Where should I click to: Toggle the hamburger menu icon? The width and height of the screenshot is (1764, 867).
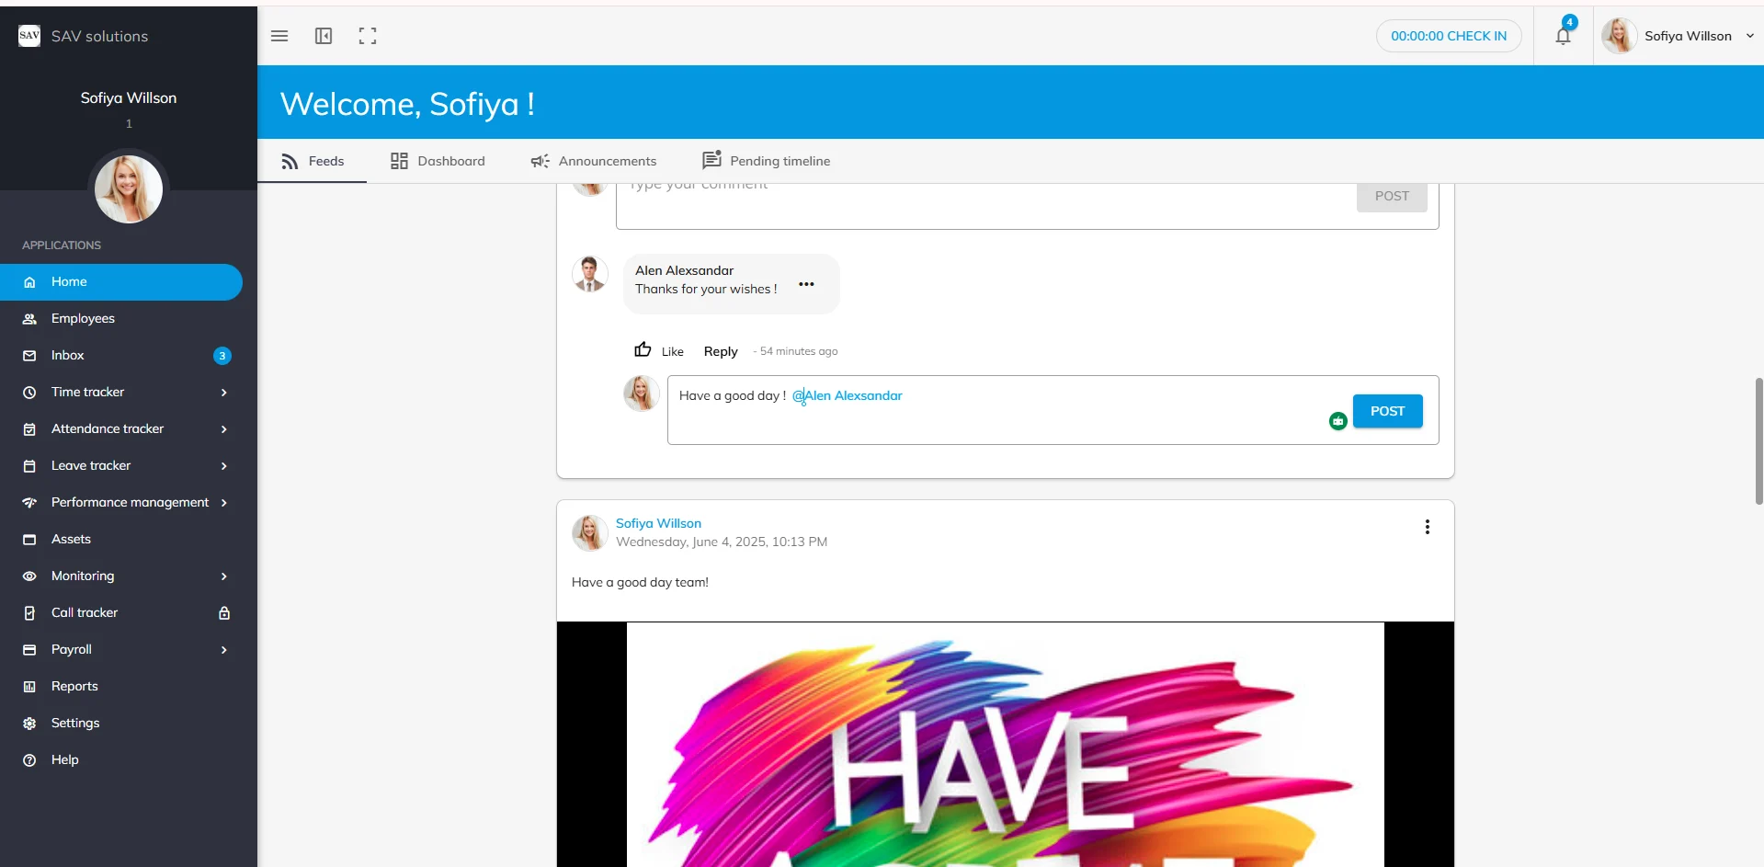279,36
